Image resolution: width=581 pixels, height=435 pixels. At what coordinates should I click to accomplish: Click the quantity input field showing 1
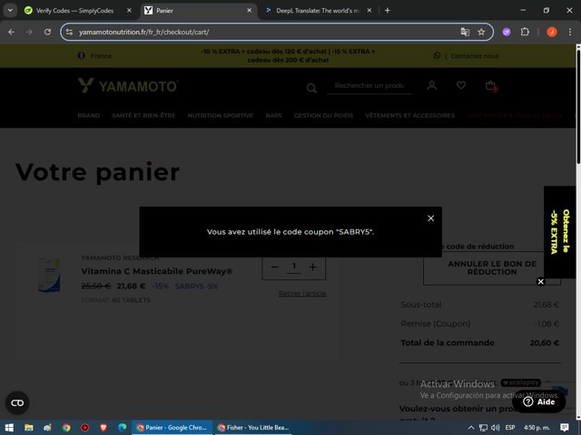[294, 266]
